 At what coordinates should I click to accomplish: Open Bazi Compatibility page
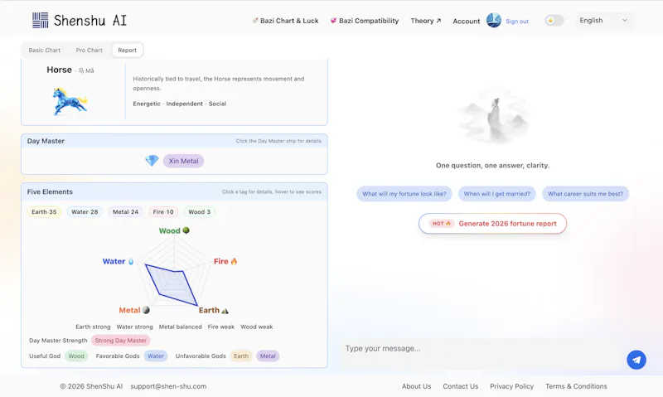pyautogui.click(x=365, y=21)
